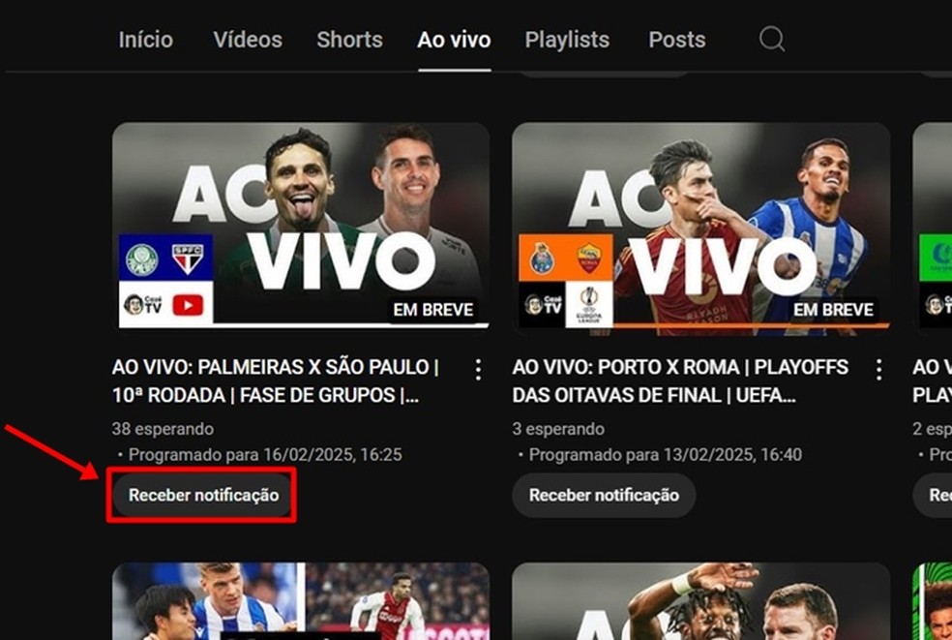This screenshot has height=640, width=952.
Task: Open the Porto x Roma playoff stream title
Action: 679,380
